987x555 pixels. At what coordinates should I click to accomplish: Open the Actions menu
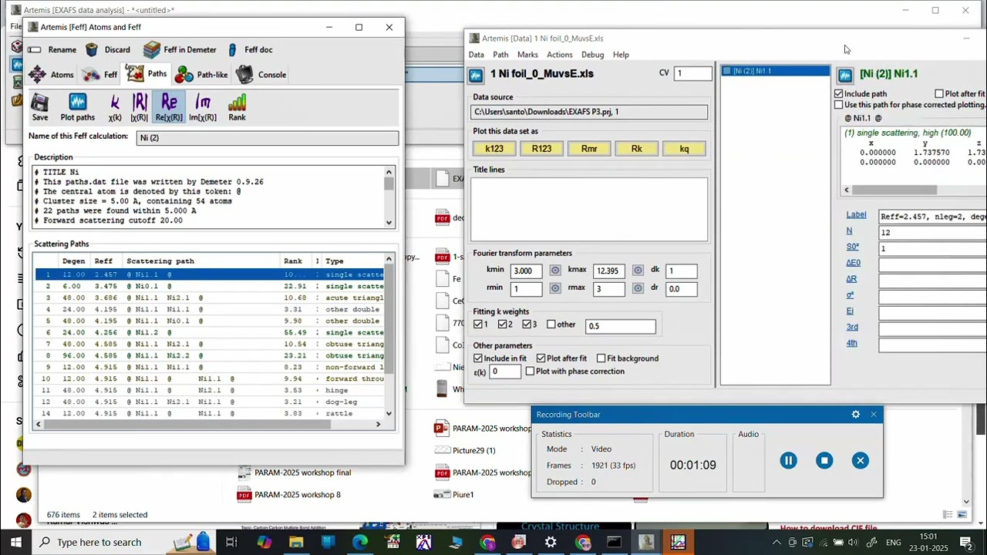point(560,55)
